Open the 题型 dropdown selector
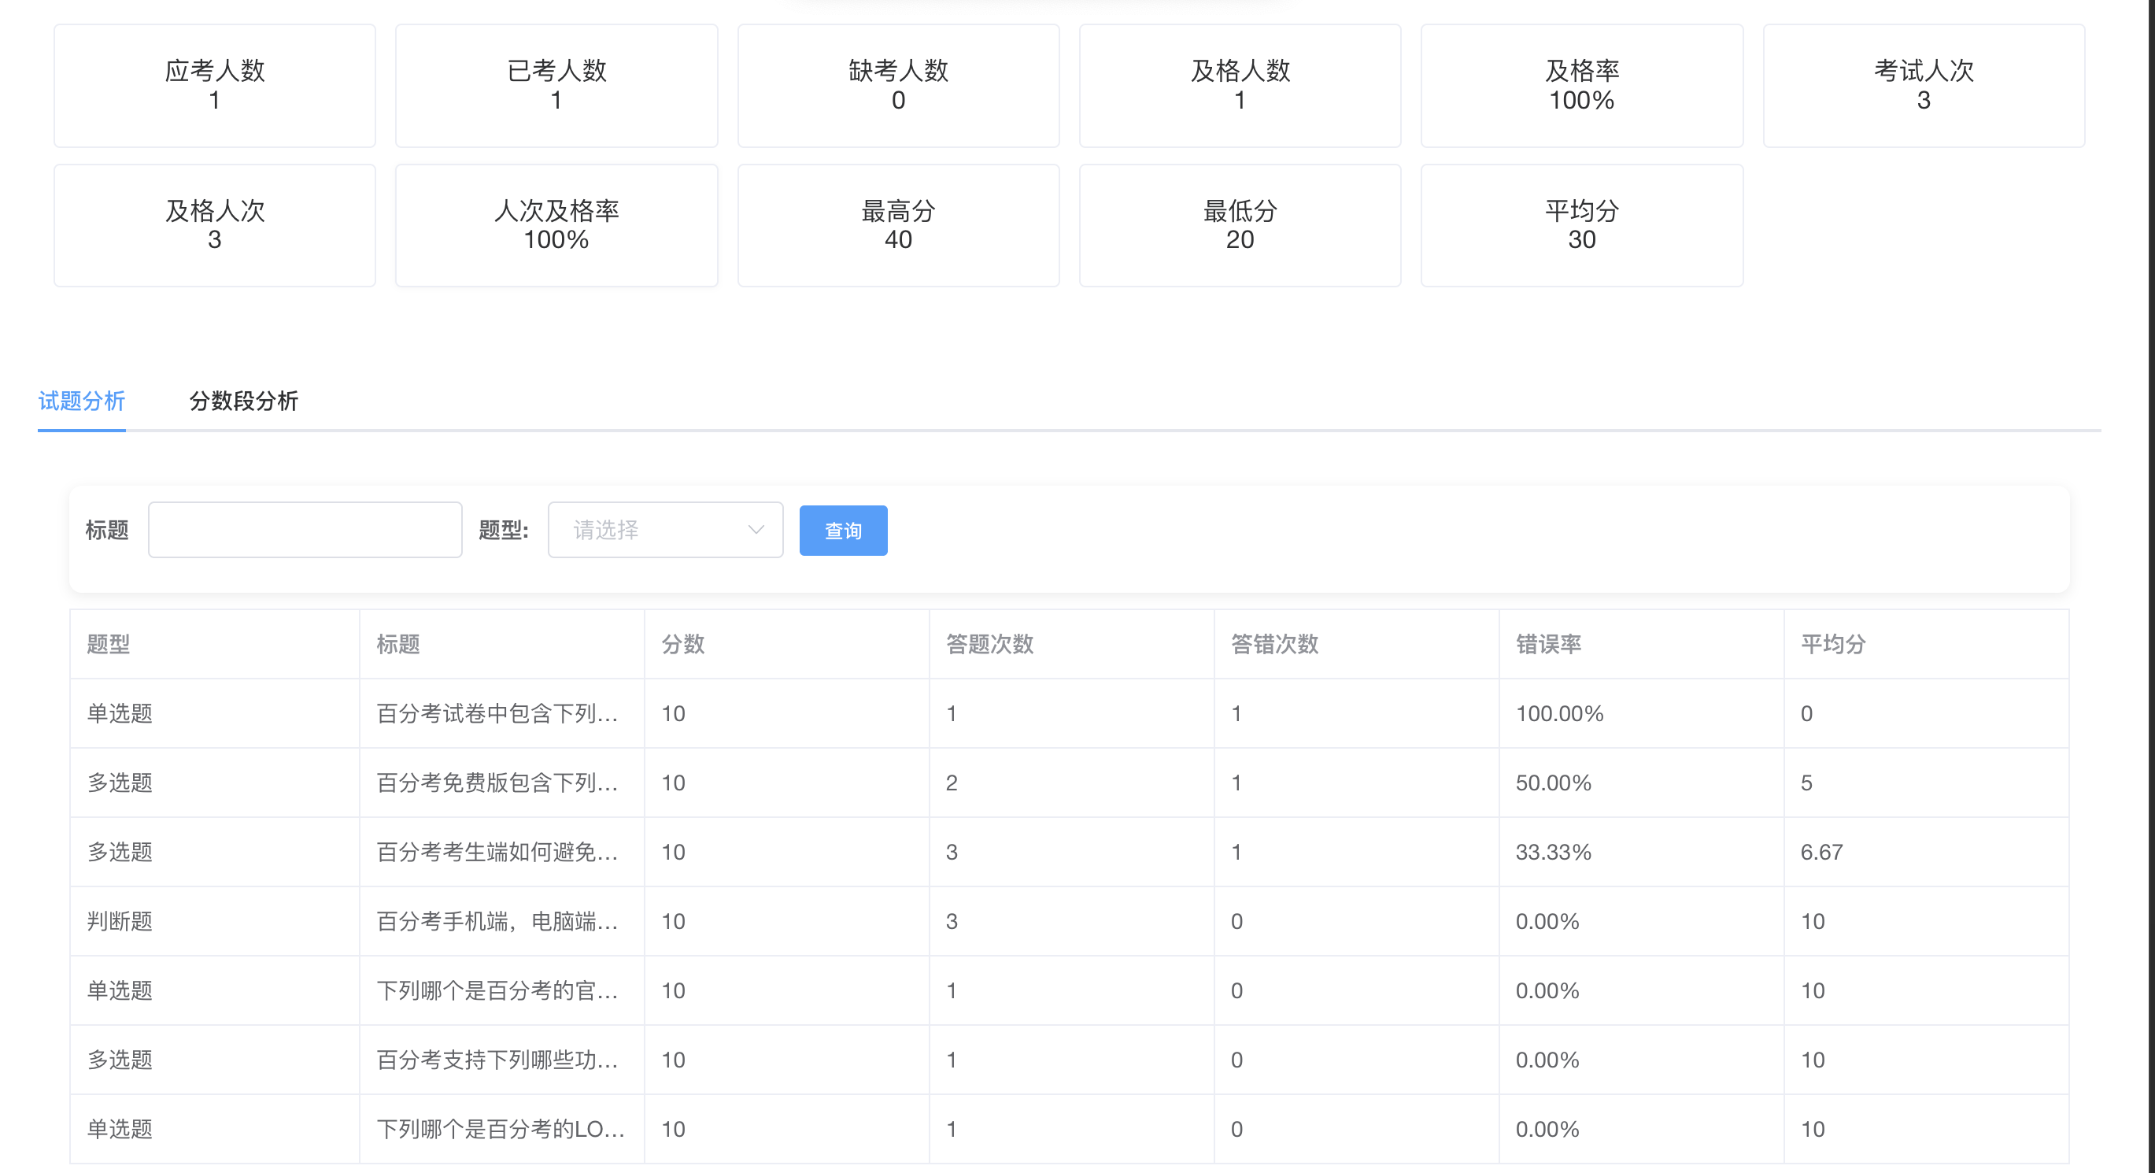 665,530
